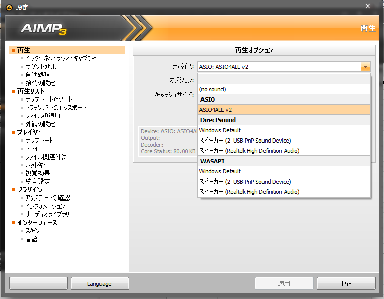Click the Language button

(x=99, y=284)
